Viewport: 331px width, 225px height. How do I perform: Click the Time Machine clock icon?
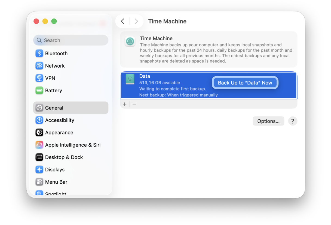click(130, 41)
